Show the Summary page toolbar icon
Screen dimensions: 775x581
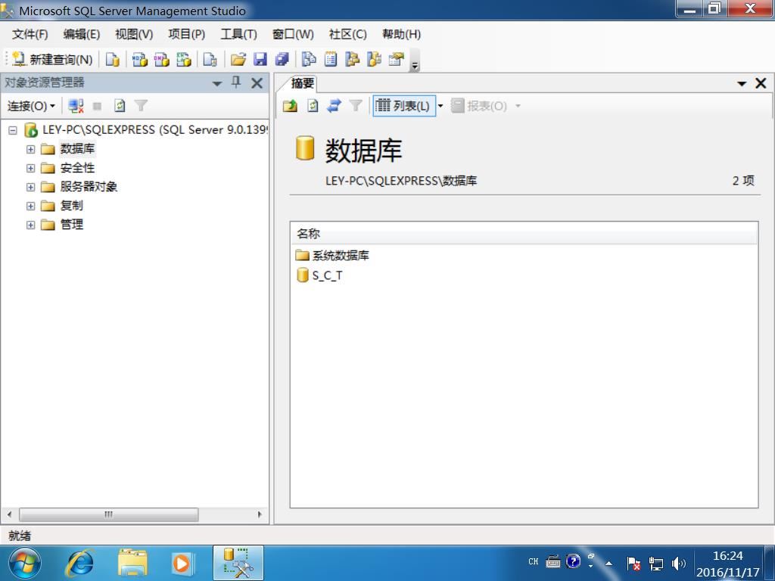[x=331, y=60]
